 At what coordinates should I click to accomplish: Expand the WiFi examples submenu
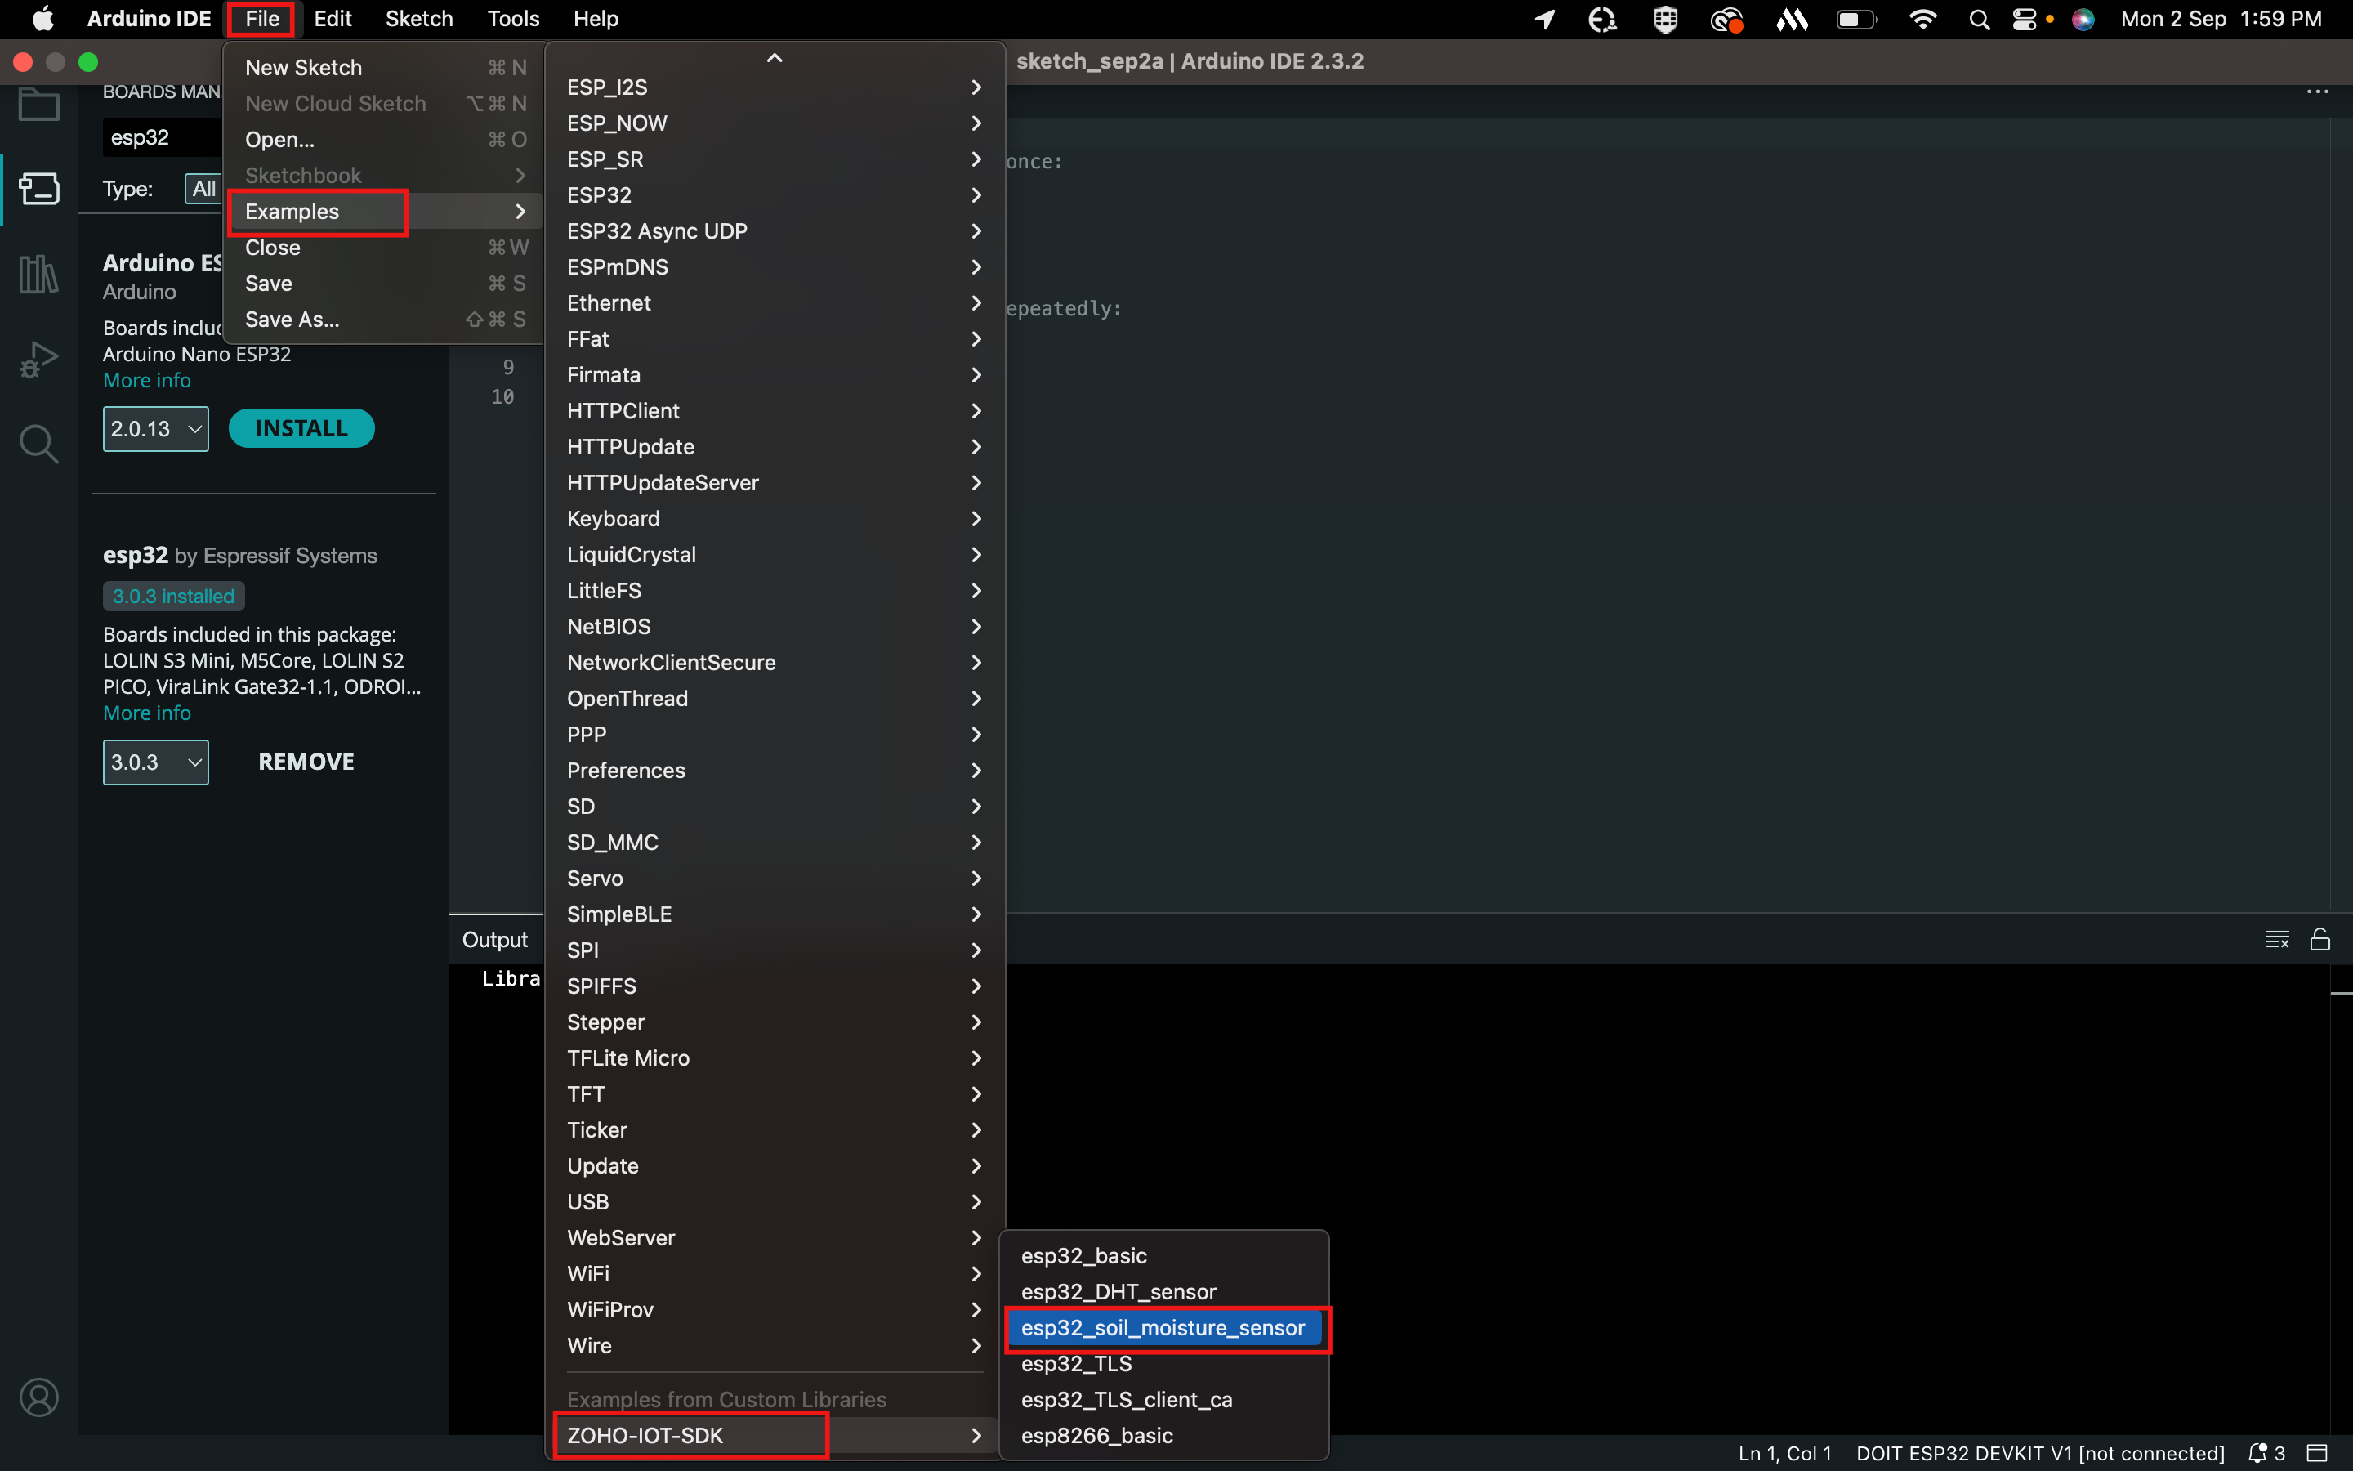click(x=774, y=1273)
